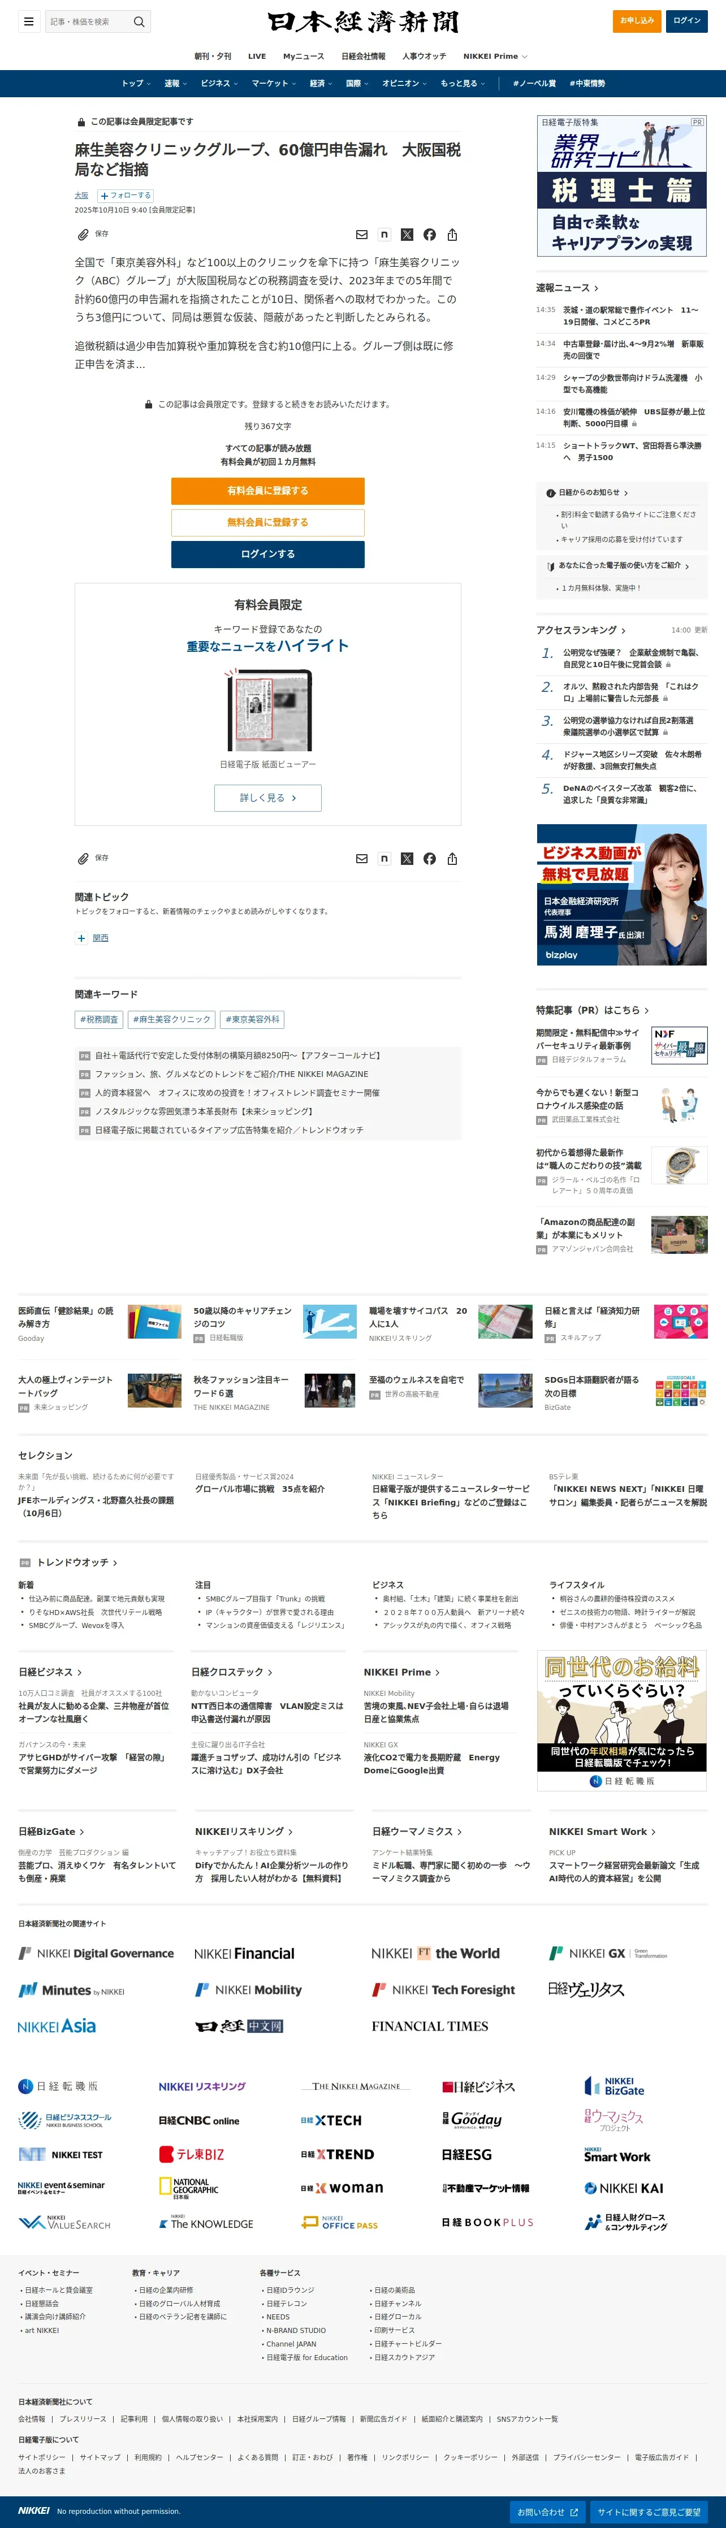
Task: Click 業界研究ナビ 税理士篇 banner
Action: [x=622, y=185]
